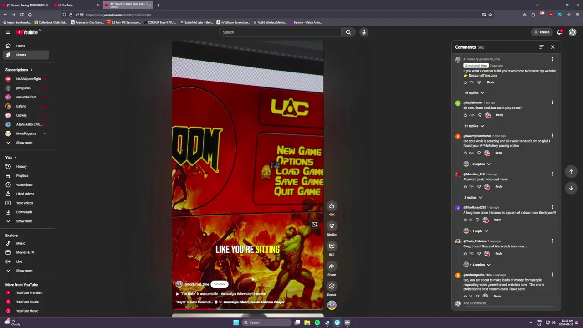Screen dimensions: 583x328
Task: Close the comments panel
Action: click(x=552, y=47)
